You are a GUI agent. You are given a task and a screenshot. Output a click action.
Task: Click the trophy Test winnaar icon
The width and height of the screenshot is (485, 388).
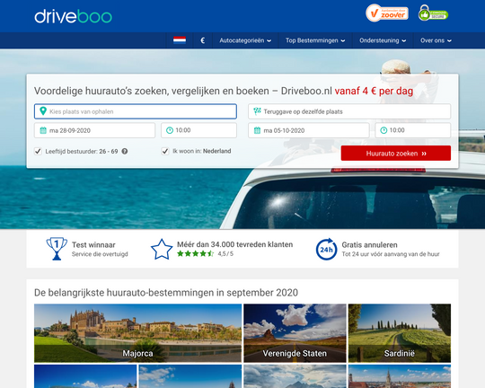coord(57,249)
